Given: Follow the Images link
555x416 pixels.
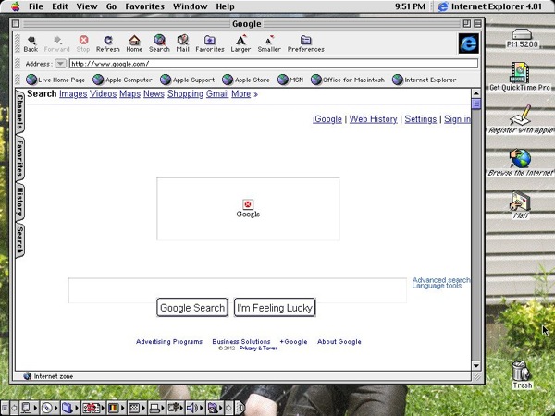Looking at the screenshot, I should coord(73,94).
